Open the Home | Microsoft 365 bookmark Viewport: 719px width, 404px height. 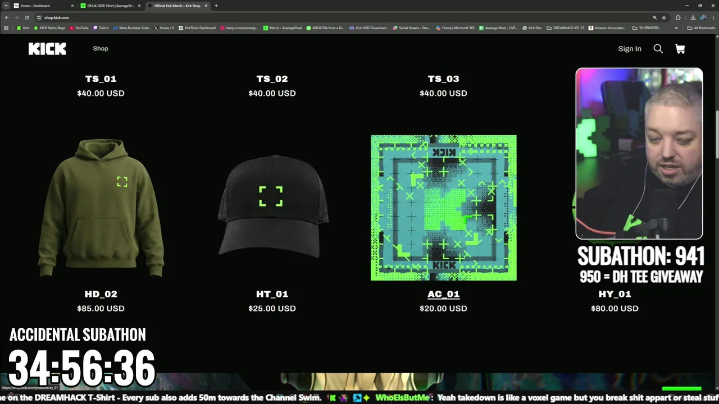pyautogui.click(x=456, y=27)
